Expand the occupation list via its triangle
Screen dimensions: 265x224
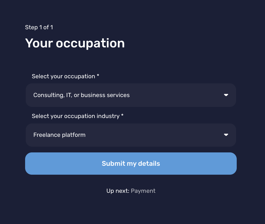(x=226, y=95)
